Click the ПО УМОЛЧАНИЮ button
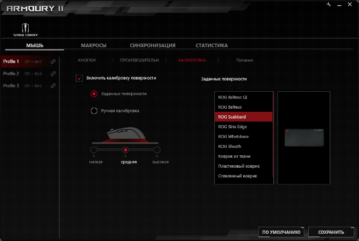 tap(281, 232)
